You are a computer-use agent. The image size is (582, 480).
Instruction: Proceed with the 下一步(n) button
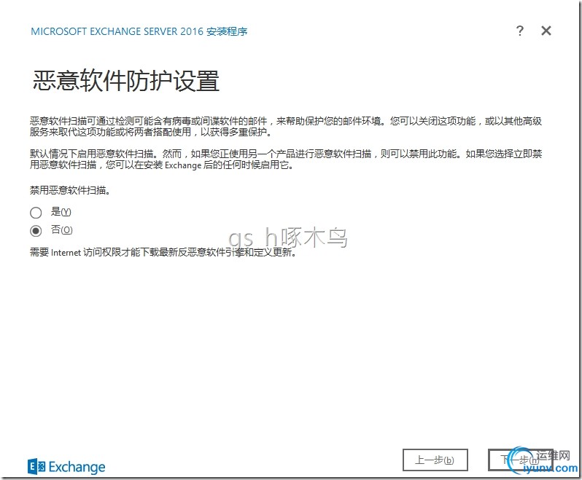click(x=521, y=460)
